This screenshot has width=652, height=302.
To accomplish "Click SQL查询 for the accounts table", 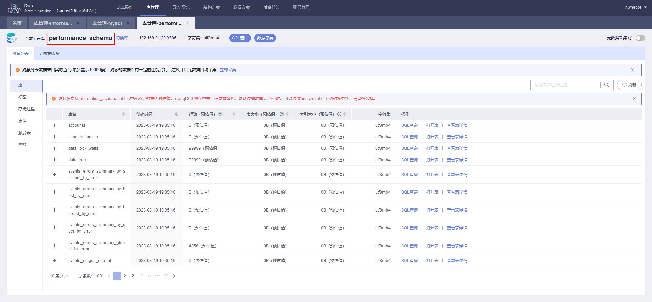I will click(x=410, y=125).
